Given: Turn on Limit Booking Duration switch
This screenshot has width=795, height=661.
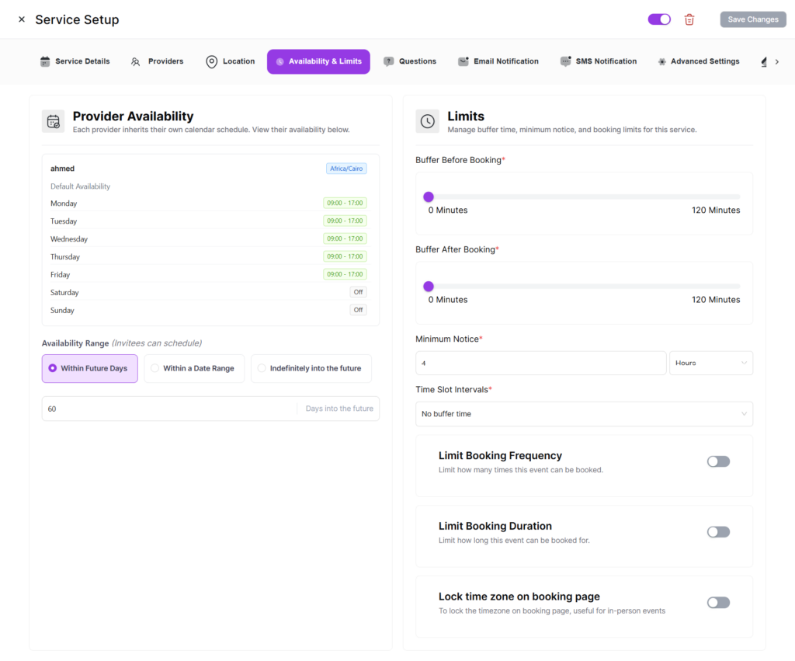Looking at the screenshot, I should 718,532.
